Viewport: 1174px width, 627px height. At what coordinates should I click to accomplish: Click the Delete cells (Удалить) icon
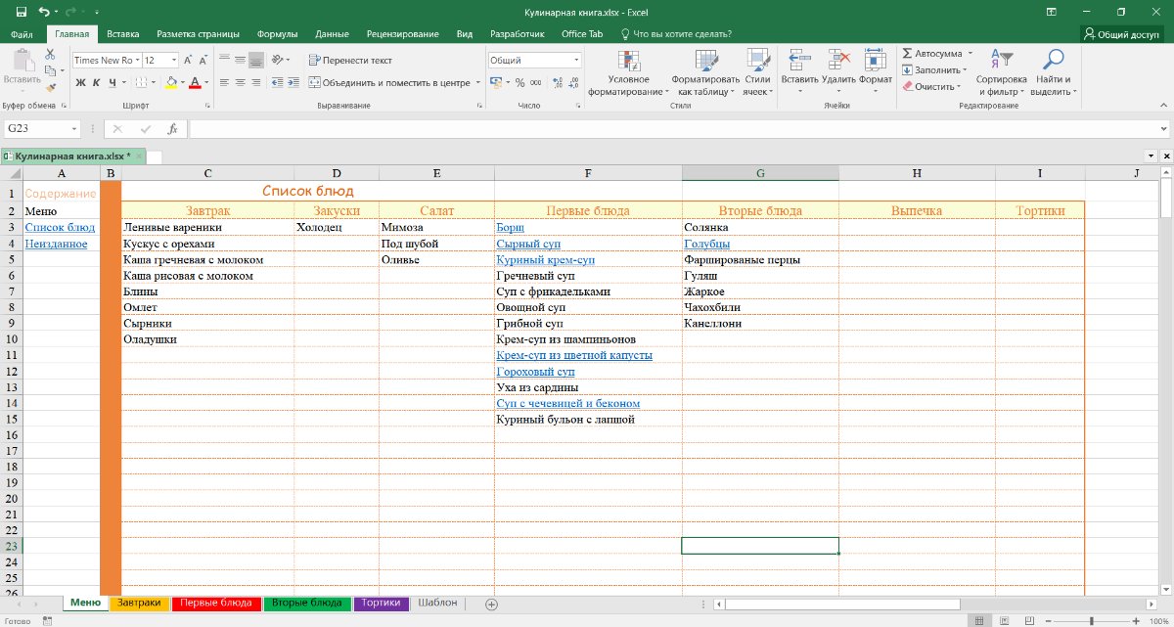tap(838, 62)
